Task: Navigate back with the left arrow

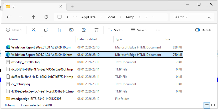Action: 8,17
